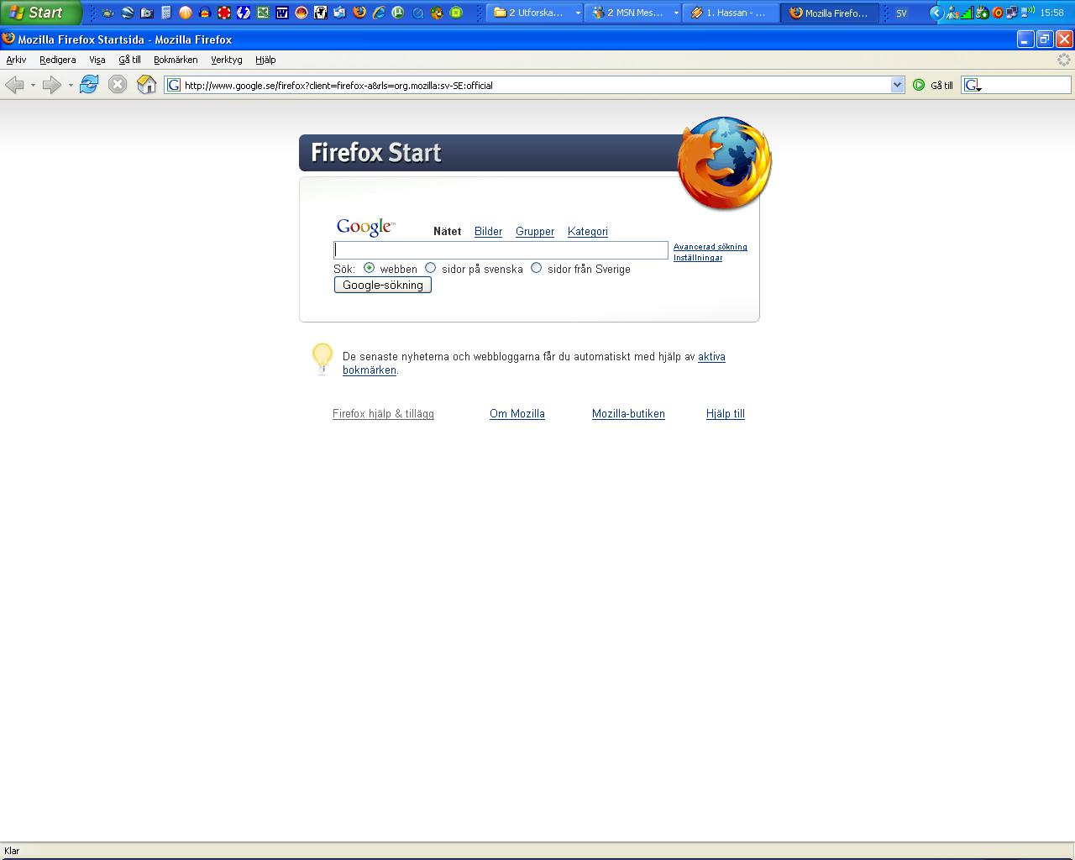Select 'sidor på svenska' radio button
The image size is (1075, 860).
tap(430, 268)
